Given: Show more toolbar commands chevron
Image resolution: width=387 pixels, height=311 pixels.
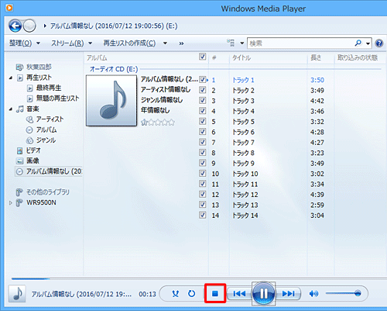Looking at the screenshot, I should pyautogui.click(x=181, y=43).
